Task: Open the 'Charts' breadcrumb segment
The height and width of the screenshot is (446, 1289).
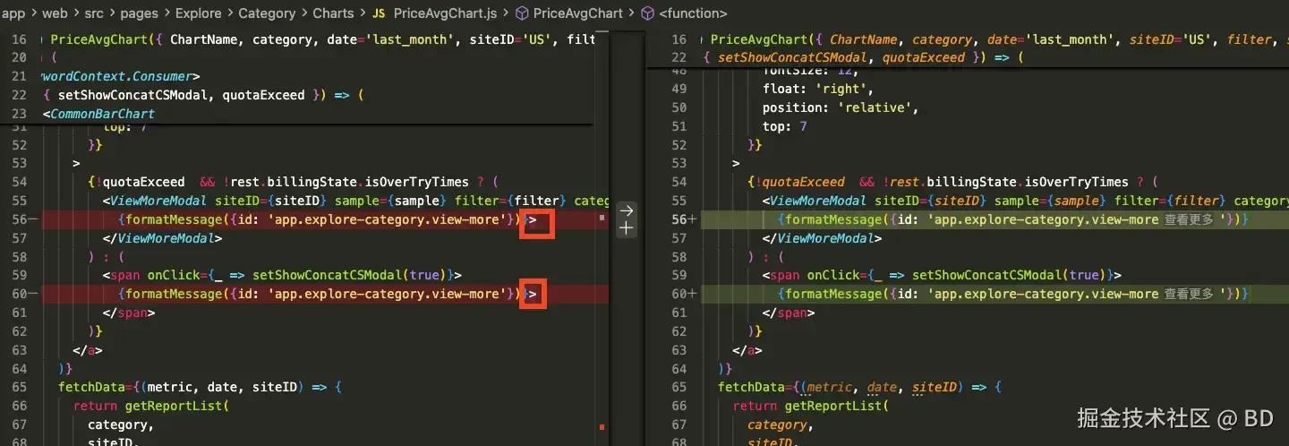Action: click(334, 13)
